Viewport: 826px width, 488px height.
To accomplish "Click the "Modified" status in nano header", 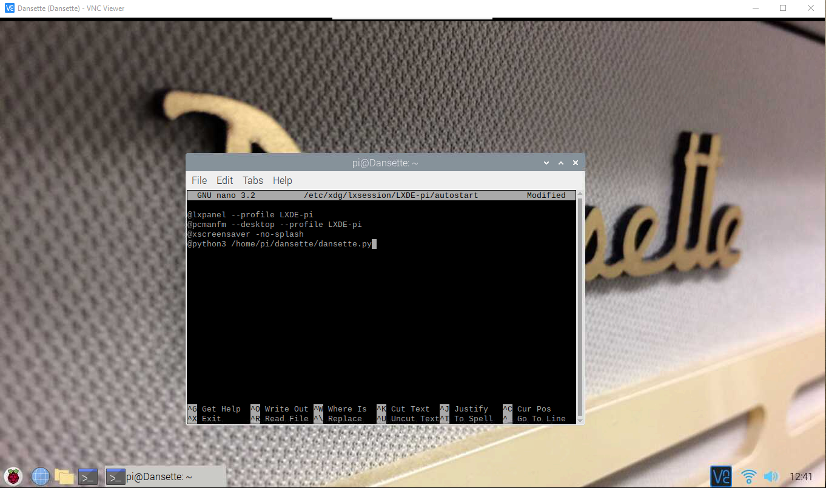I will click(546, 195).
